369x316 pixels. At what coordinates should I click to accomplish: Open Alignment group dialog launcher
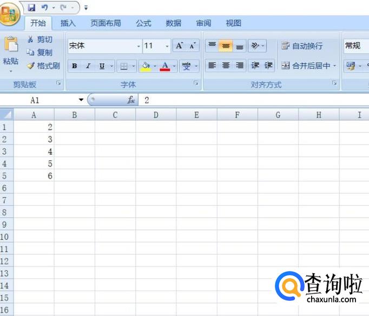334,83
